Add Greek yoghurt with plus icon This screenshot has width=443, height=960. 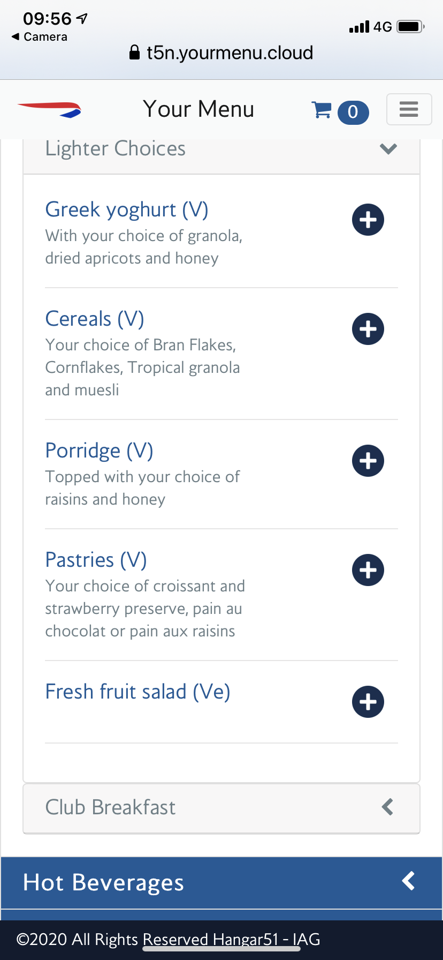tap(368, 220)
